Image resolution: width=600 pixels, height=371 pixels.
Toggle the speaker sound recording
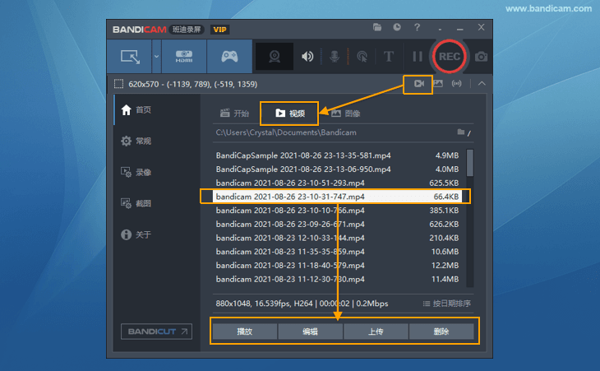(307, 57)
